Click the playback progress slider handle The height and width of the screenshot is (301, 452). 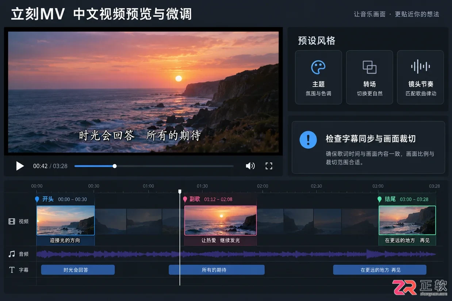(x=115, y=166)
